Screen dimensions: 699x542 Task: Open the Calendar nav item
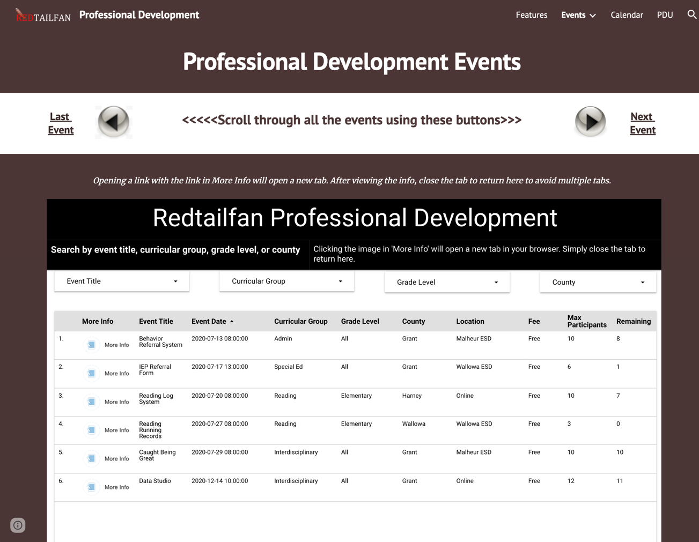click(x=627, y=15)
